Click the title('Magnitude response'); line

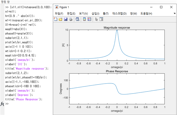27,69
